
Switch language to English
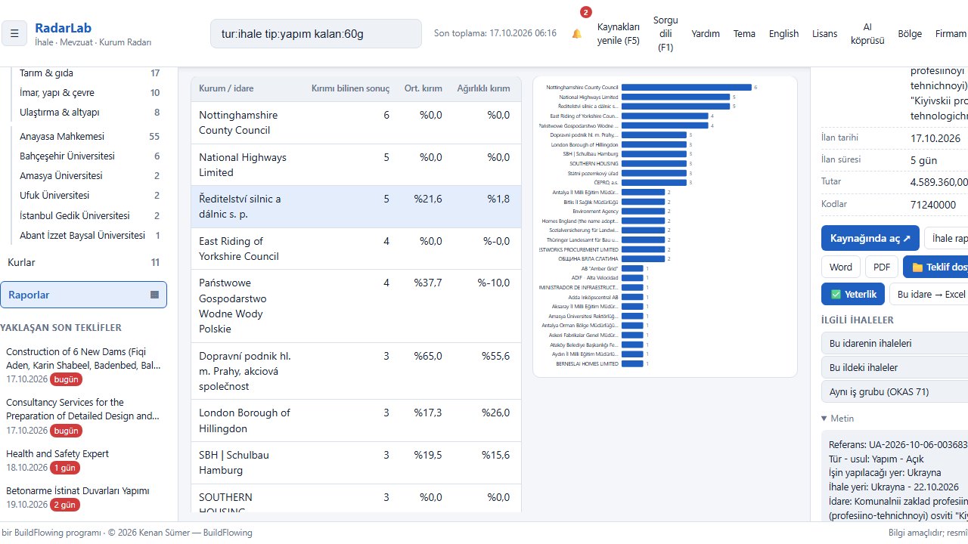(x=783, y=34)
